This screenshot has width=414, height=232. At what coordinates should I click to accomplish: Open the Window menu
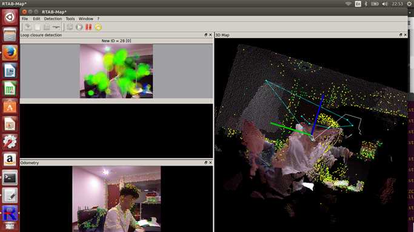(x=86, y=19)
